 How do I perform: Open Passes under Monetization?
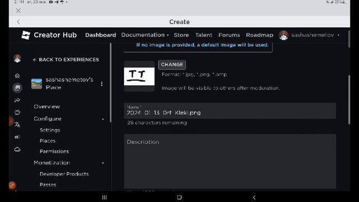click(x=48, y=185)
